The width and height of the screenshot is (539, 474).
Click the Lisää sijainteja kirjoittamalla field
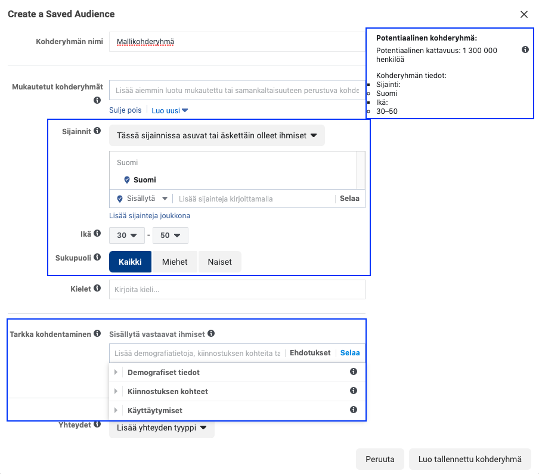pos(253,199)
